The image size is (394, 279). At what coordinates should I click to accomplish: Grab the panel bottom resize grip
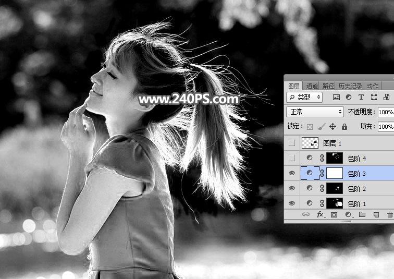pyautogui.click(x=346, y=221)
